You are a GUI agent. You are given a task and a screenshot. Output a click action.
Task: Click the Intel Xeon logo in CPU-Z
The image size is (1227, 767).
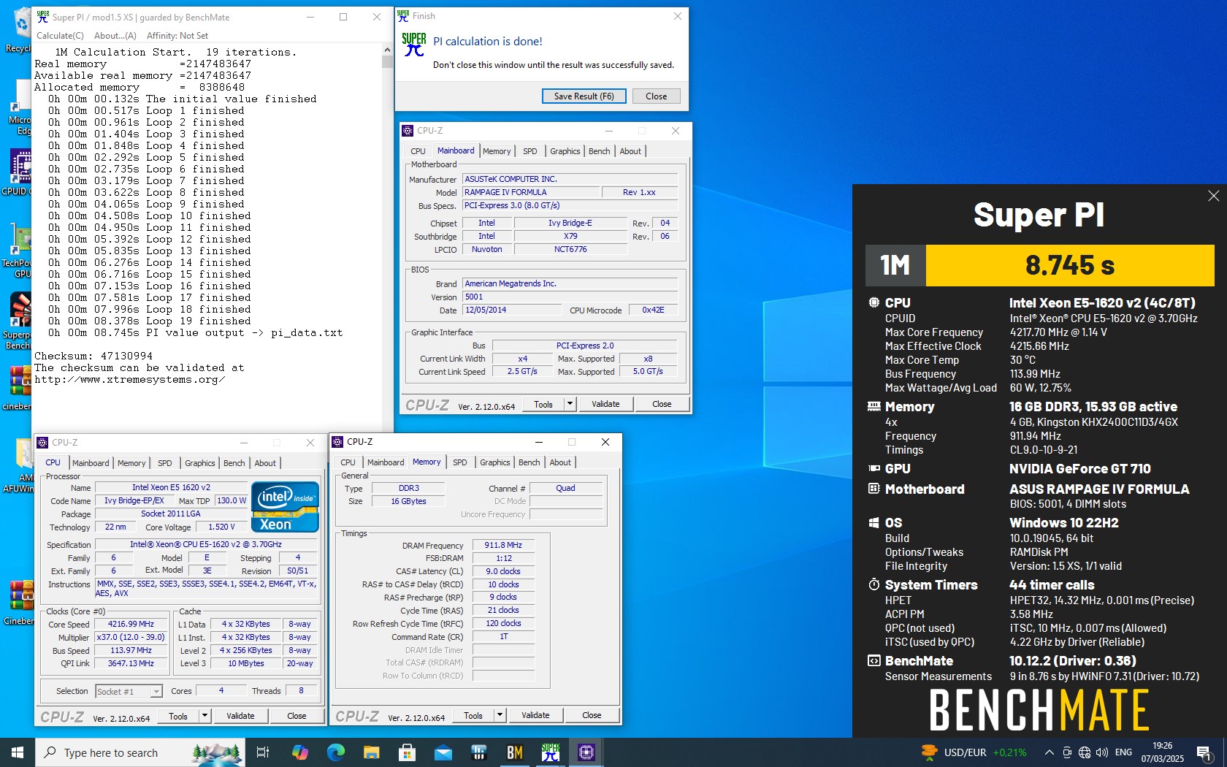point(285,506)
